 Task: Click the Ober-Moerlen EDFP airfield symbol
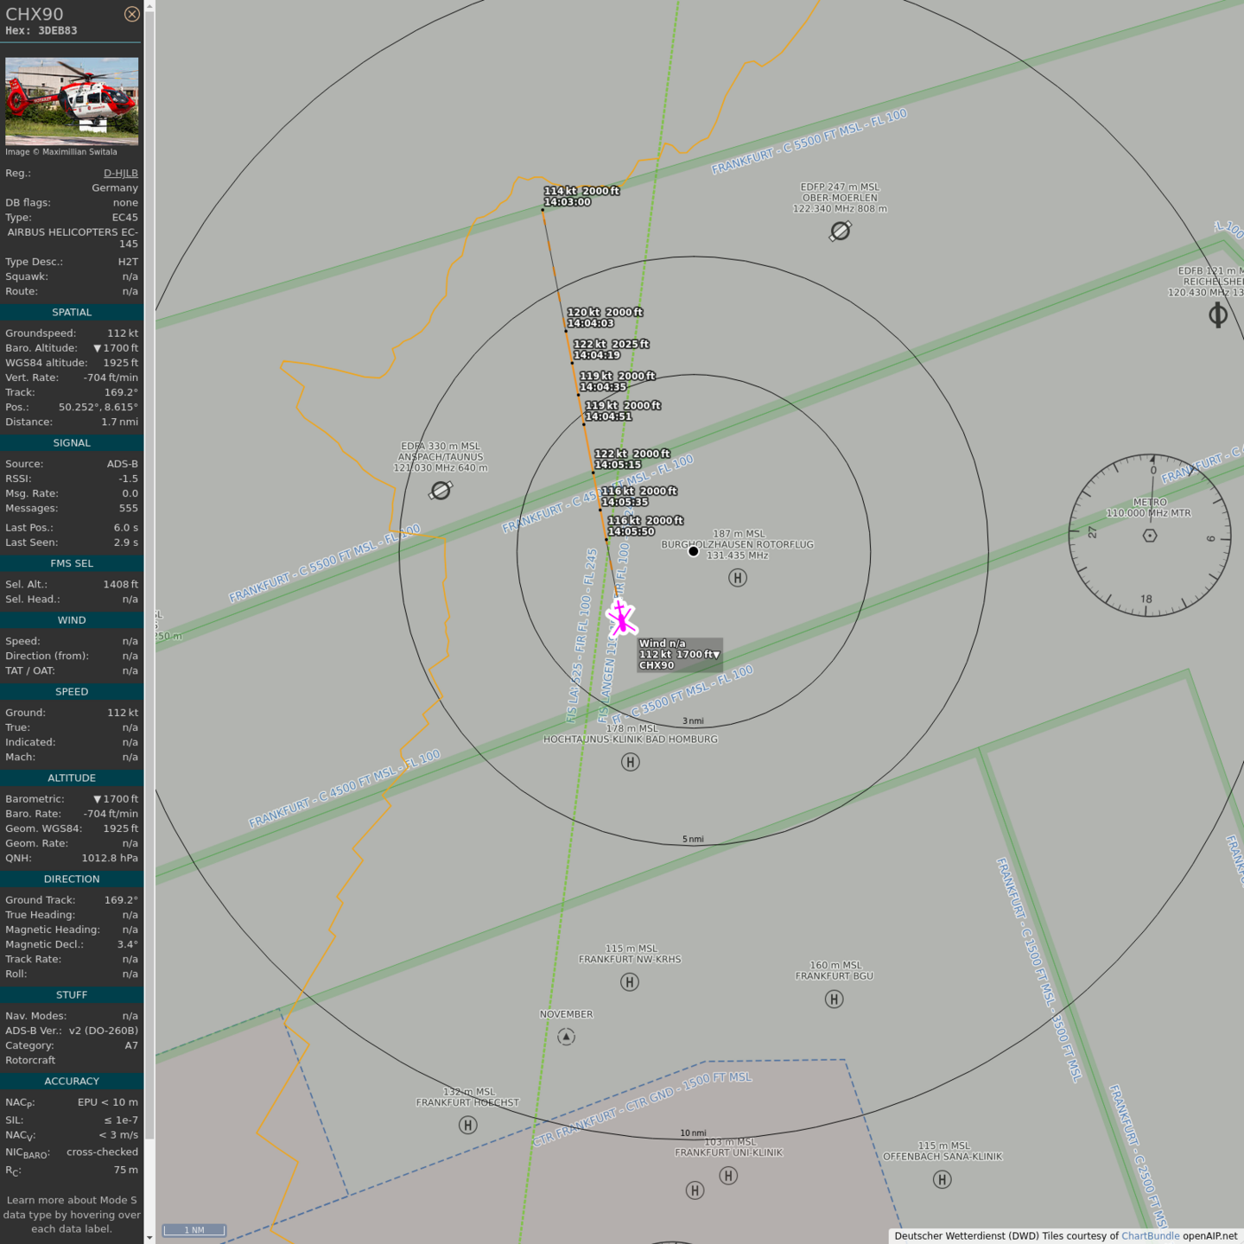(841, 231)
